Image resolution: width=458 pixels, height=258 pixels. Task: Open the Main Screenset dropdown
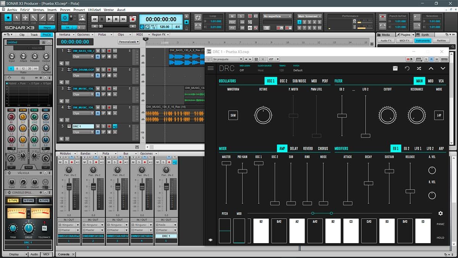(309, 16)
